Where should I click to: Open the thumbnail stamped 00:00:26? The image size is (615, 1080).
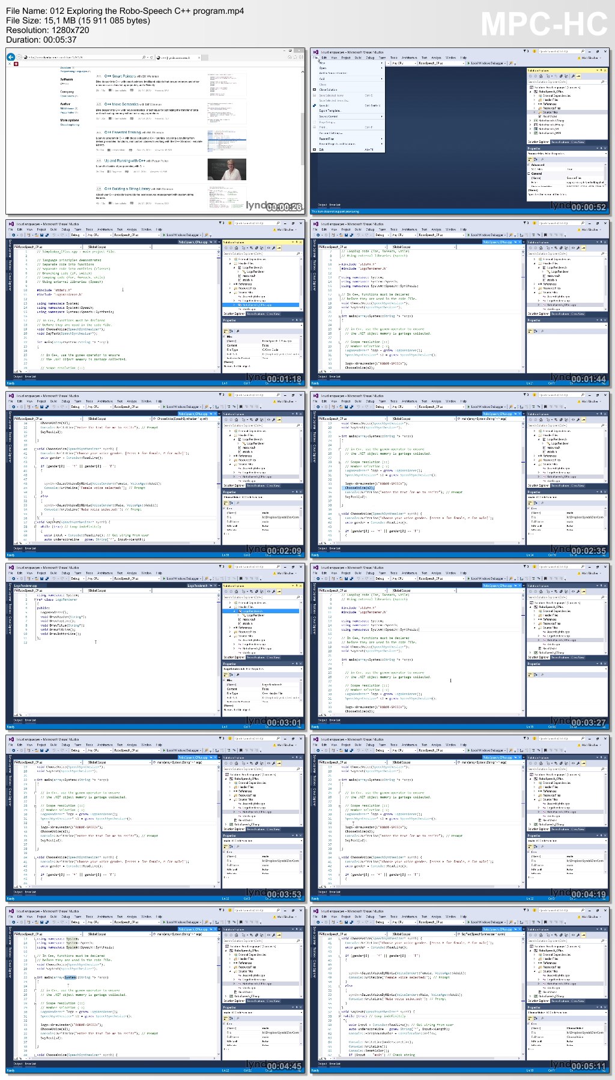155,131
